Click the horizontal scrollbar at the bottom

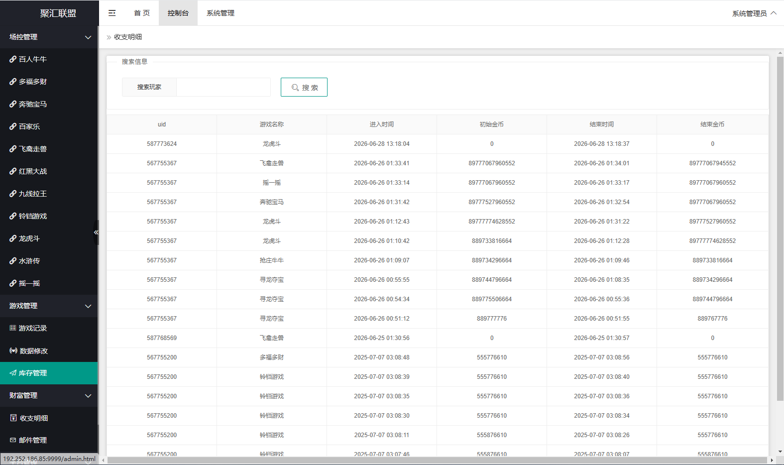click(x=437, y=461)
